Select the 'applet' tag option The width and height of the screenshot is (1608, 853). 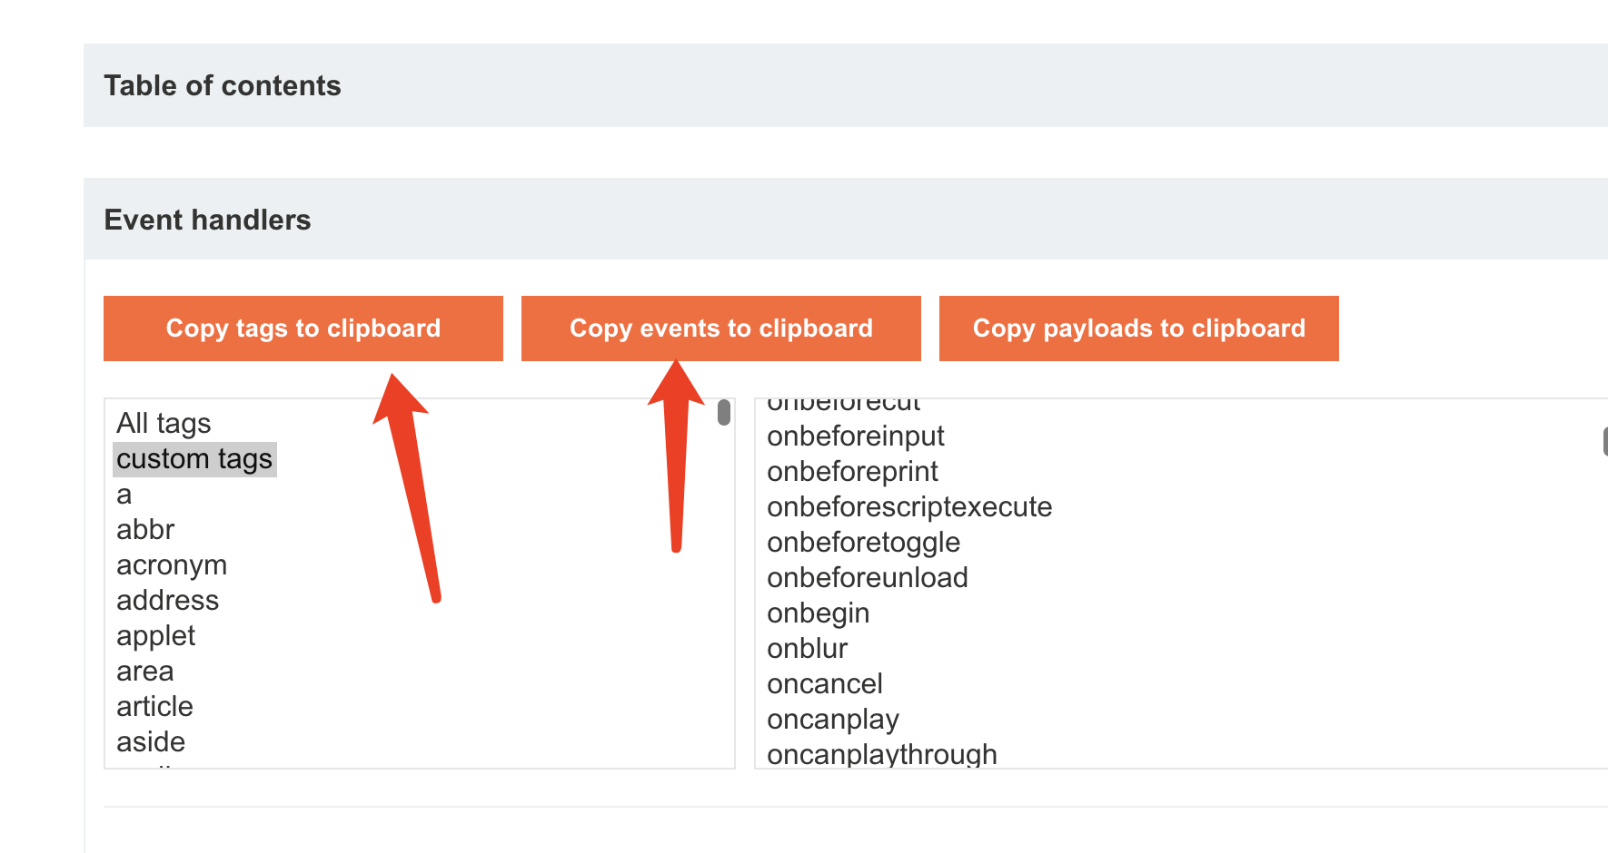pos(155,636)
